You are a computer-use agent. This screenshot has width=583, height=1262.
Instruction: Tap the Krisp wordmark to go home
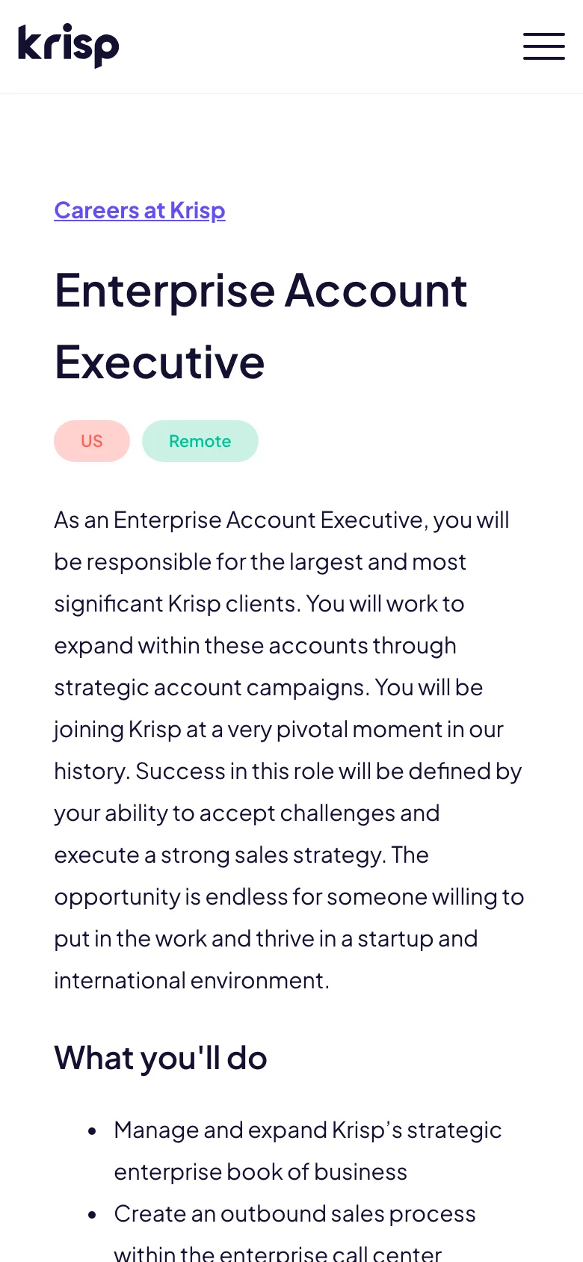pos(68,46)
